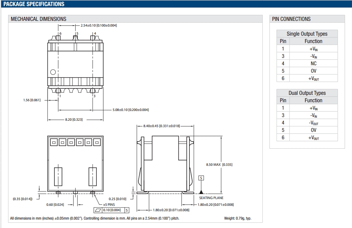The image size is (352, 228).
Task: Click the 2.54±0.10 pin pitch dimension text
Action: pyautogui.click(x=99, y=26)
